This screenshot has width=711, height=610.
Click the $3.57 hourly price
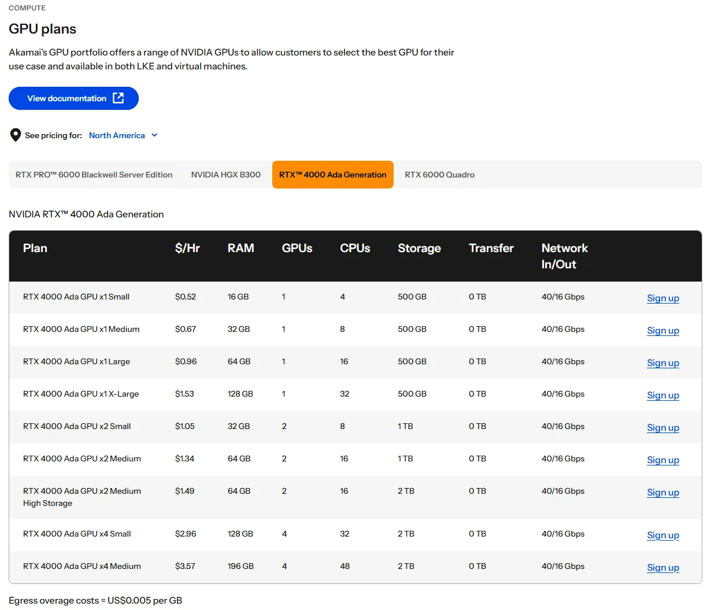pos(185,566)
